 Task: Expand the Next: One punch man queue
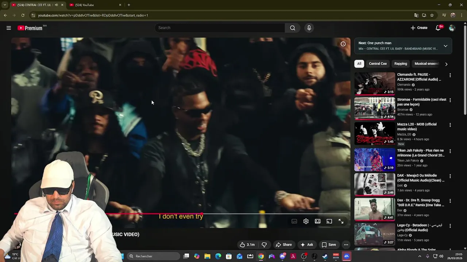tap(445, 46)
